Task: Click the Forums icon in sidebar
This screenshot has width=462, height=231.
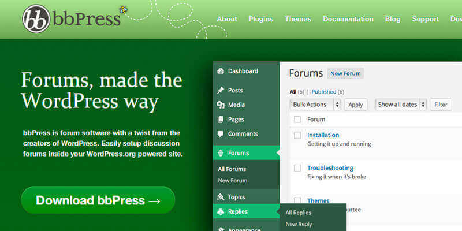Action: pos(220,154)
